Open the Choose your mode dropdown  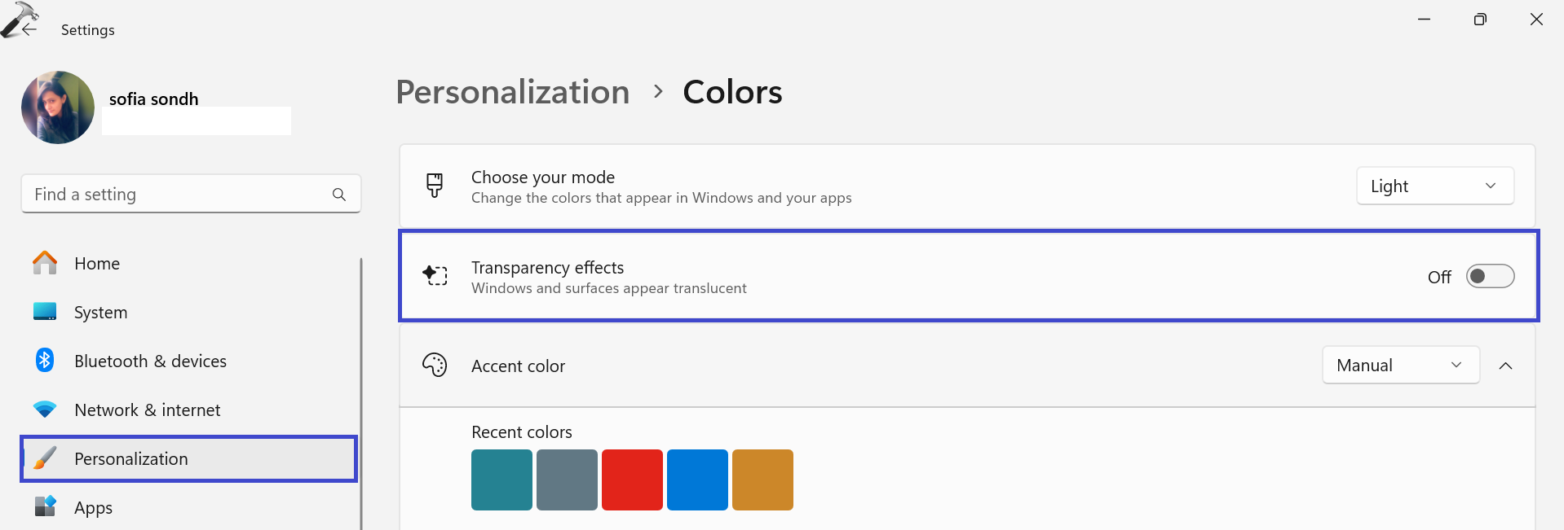[x=1434, y=186]
